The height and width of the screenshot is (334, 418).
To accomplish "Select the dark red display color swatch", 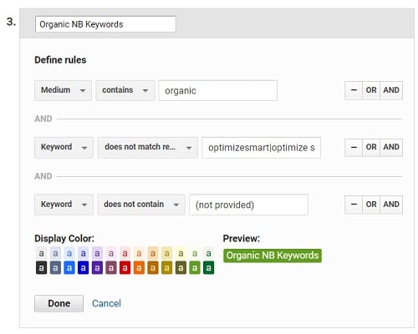I will click(125, 268).
